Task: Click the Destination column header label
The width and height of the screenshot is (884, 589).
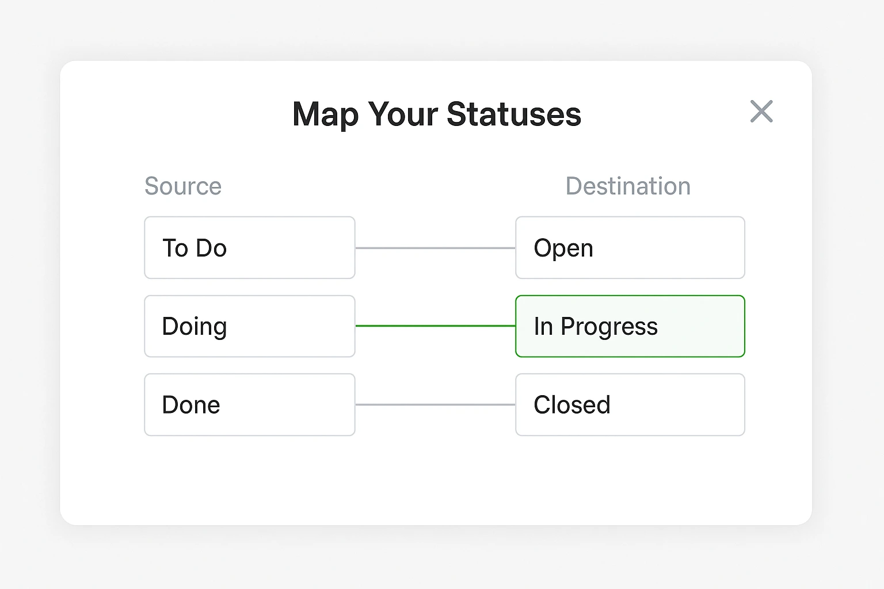Action: tap(628, 186)
